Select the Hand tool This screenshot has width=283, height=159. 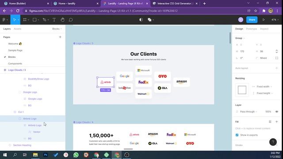click(x=62, y=19)
